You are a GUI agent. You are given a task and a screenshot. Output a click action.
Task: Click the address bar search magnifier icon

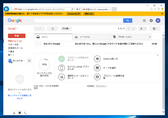click(72, 9)
